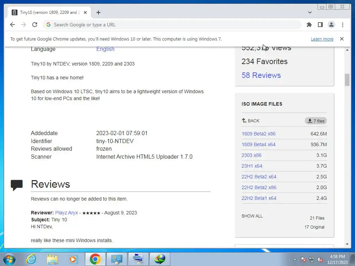Open the Chrome extensions puzzle icon

coord(309,25)
